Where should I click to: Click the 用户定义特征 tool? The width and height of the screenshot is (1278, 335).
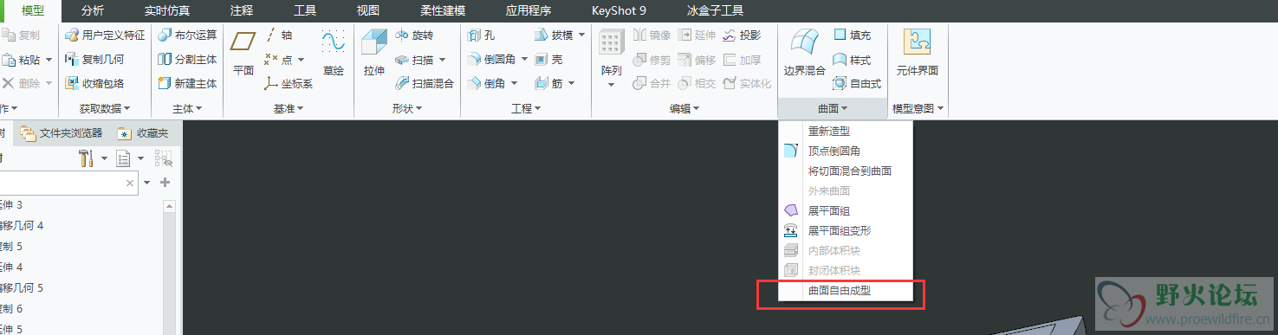(x=105, y=35)
